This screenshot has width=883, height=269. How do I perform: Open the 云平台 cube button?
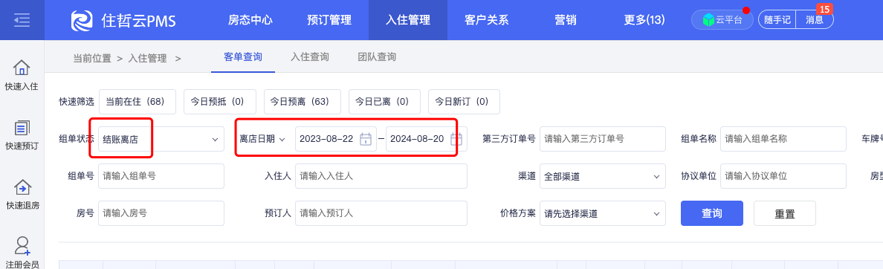722,20
